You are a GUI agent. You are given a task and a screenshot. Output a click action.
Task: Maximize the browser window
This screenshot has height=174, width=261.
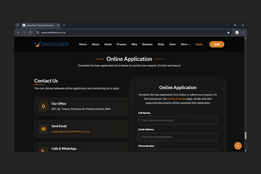(x=235, y=25)
